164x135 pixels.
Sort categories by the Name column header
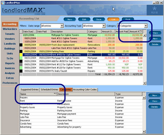[38, 94]
